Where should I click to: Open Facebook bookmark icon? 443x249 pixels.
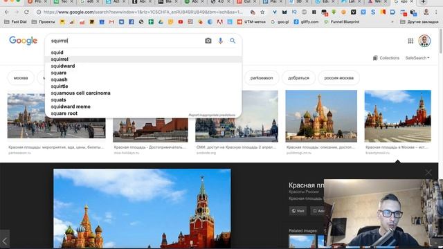(132, 21)
